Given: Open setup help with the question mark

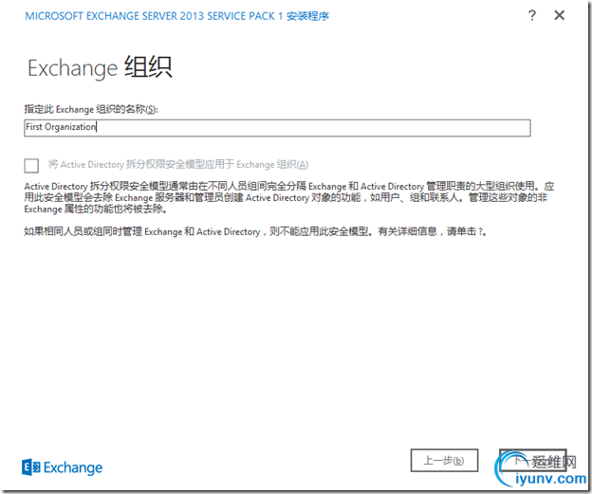Looking at the screenshot, I should pos(532,15).
